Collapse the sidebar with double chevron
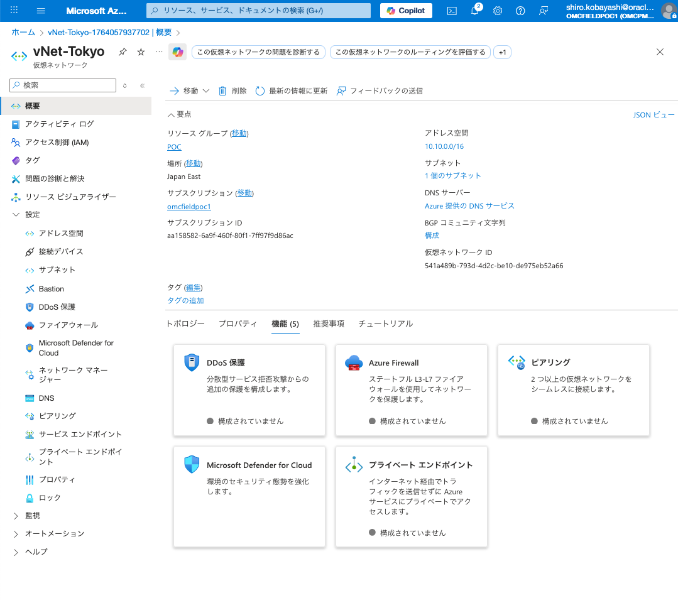 click(x=142, y=85)
